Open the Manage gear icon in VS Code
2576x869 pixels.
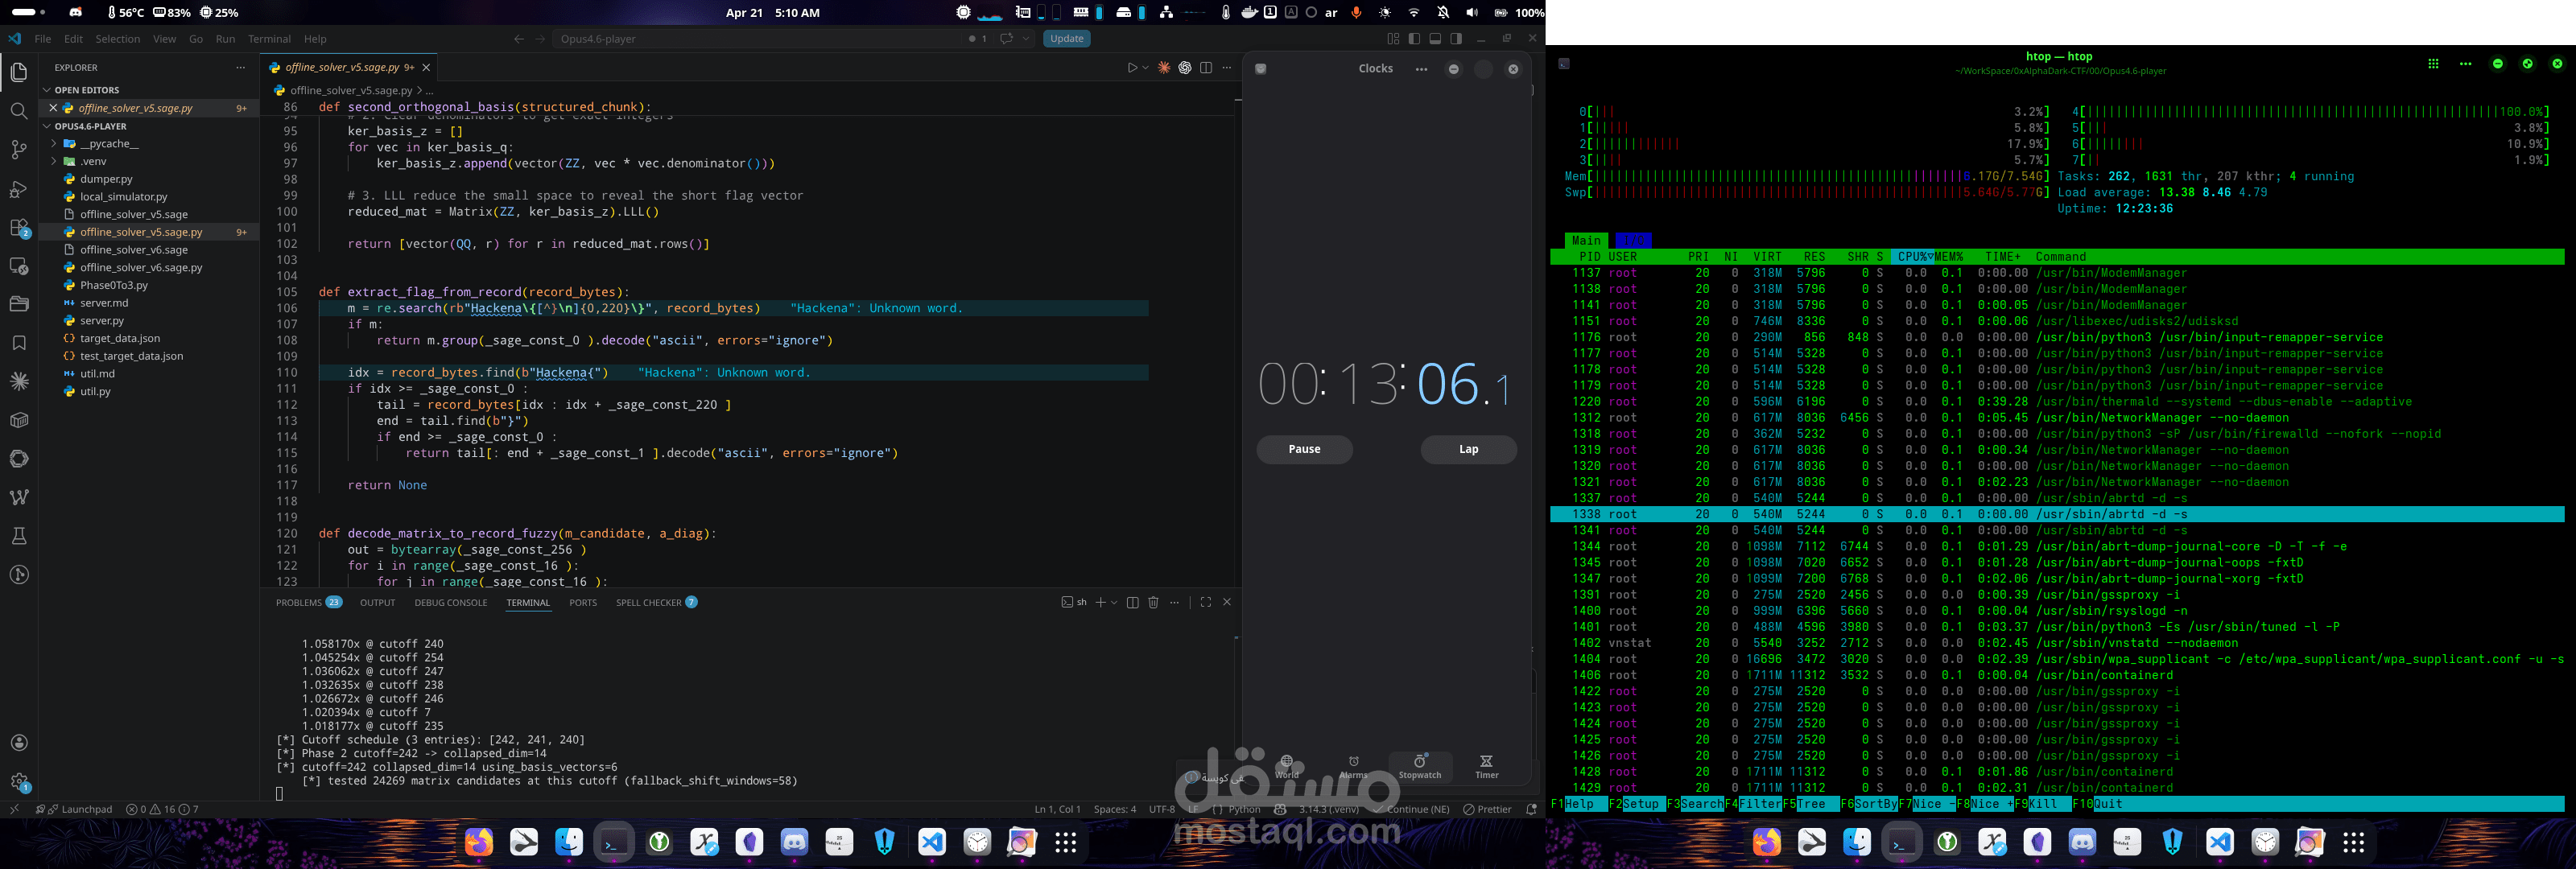(x=19, y=782)
